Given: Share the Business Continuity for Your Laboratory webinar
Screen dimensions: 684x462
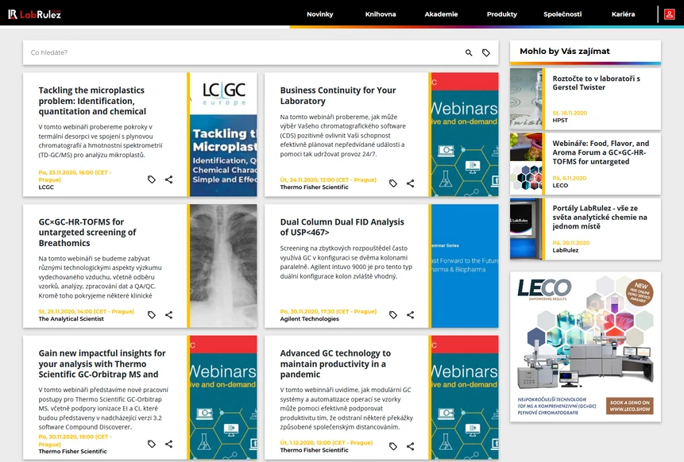Looking at the screenshot, I should (411, 183).
